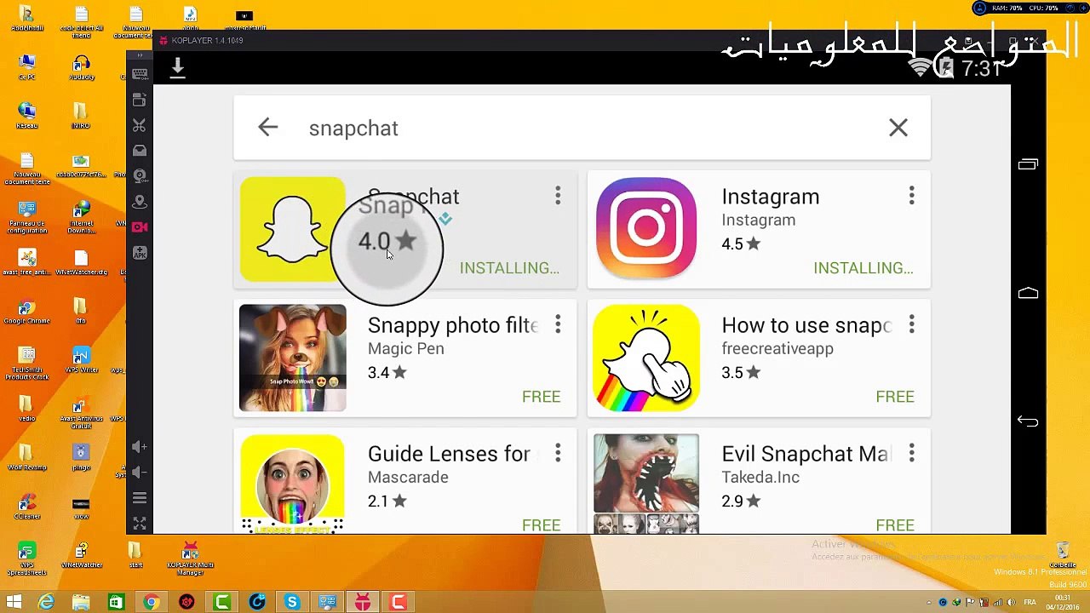This screenshot has width=1090, height=613.
Task: Install an APK using the APK icon
Action: pos(140,253)
